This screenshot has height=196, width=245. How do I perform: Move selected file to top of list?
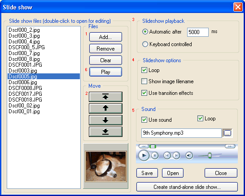click(105, 97)
